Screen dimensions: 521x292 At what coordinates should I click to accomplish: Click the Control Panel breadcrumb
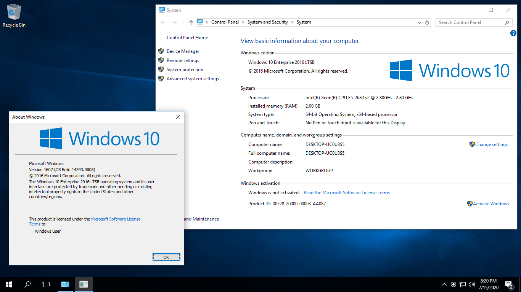[x=225, y=22]
